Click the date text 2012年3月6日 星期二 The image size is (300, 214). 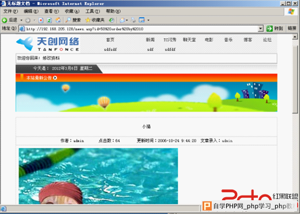72,68
